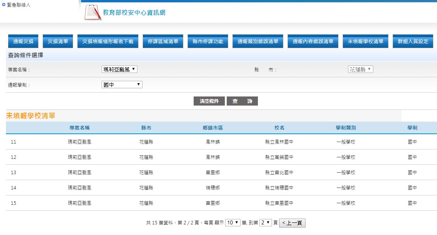437x235 pixels.
Task: Click the 上一頁 previous page button
Action: (x=292, y=223)
